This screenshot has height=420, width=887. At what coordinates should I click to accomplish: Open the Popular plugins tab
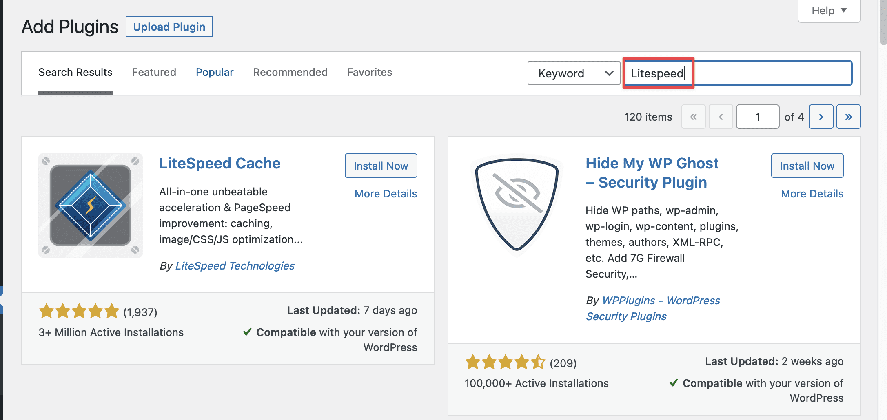point(215,72)
